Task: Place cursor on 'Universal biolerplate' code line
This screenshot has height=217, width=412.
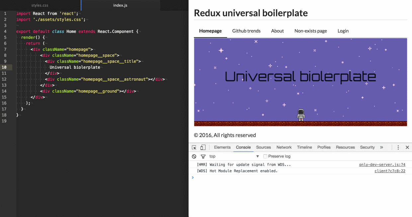Action: click(x=75, y=67)
